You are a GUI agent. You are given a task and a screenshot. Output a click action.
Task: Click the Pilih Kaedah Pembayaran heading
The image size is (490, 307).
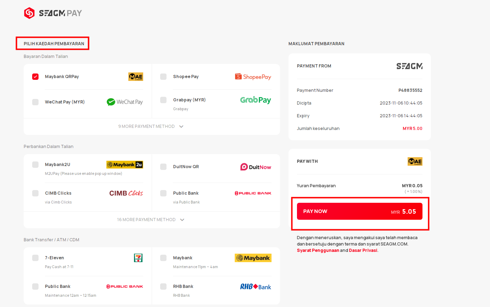[x=54, y=44]
